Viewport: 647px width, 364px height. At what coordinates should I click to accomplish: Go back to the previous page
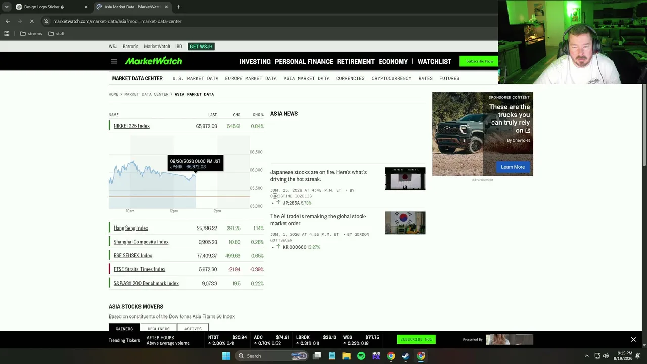[x=8, y=21]
